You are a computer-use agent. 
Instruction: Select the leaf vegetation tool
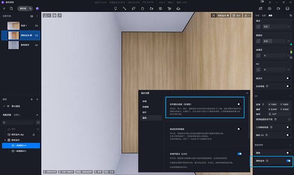pyautogui.click(x=133, y=9)
